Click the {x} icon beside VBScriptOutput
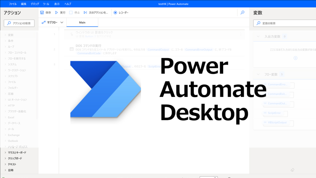Viewport: 316px width, 178px height. [265, 123]
